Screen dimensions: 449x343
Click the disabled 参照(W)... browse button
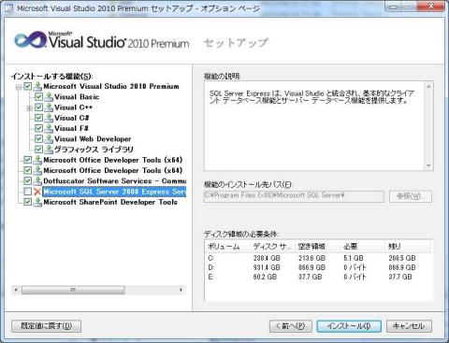click(x=411, y=196)
